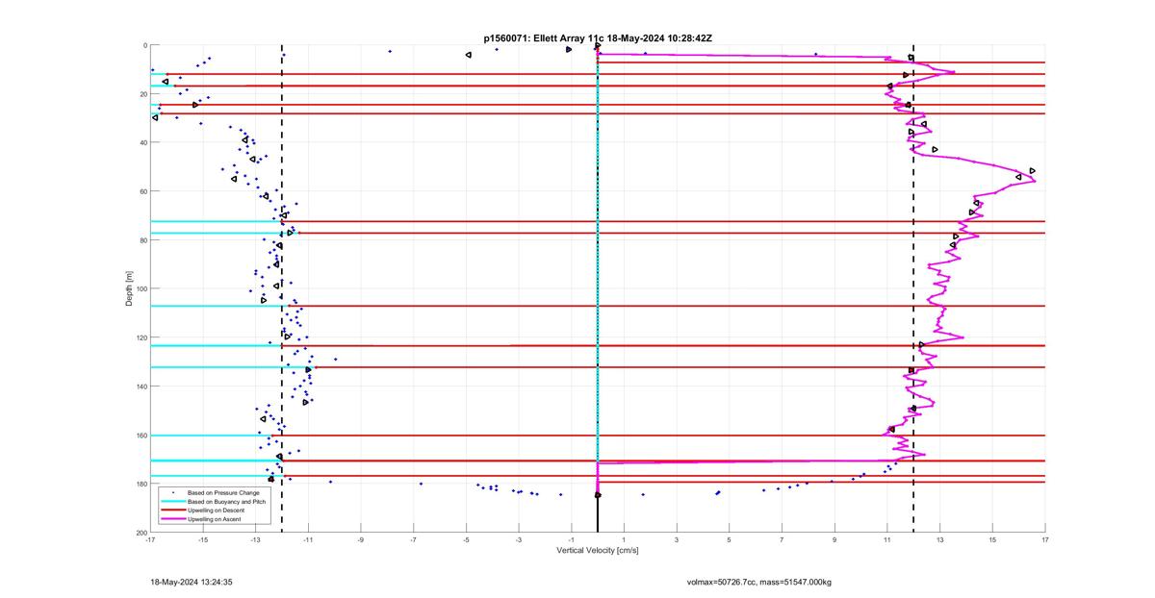1155x598 pixels.
Task: Click depth-axis tick label '160'
Action: (x=141, y=435)
